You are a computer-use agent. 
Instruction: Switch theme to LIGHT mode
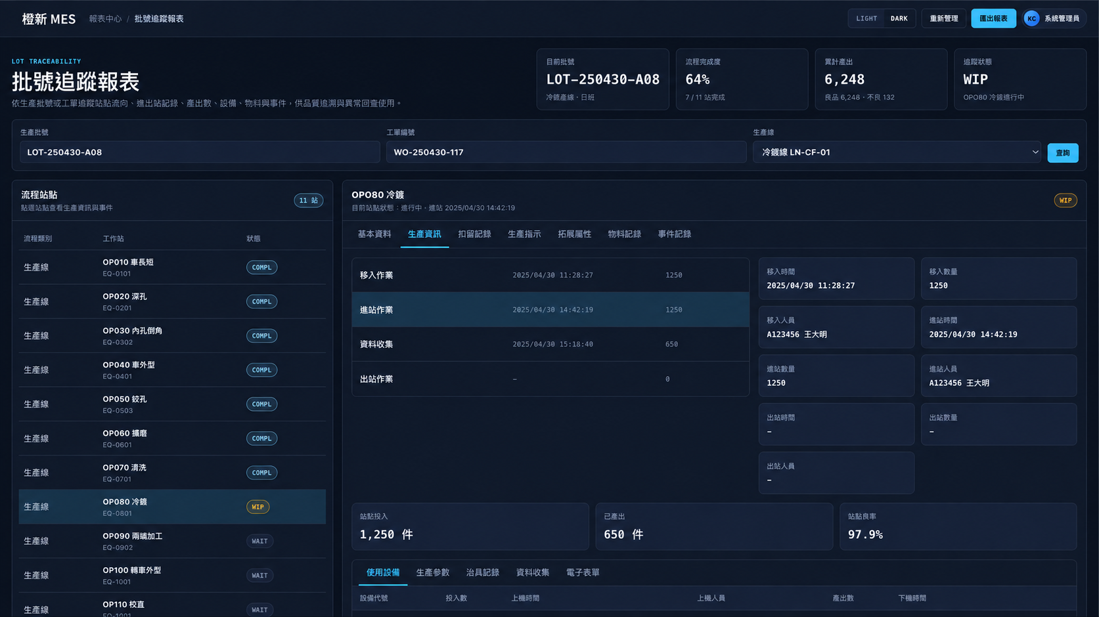coord(866,18)
